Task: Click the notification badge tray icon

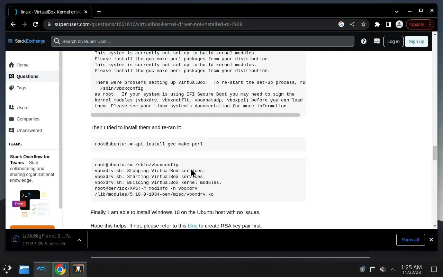Action: pos(362,269)
